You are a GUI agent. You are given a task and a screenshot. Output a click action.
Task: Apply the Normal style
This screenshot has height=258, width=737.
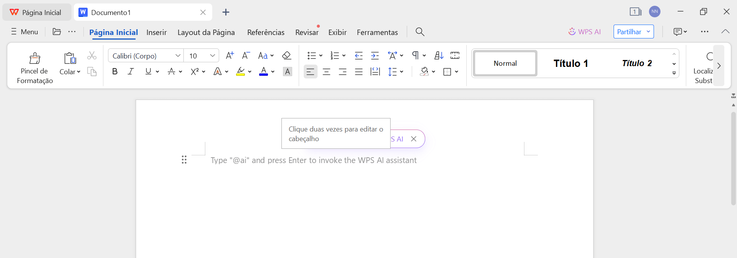[x=505, y=63]
